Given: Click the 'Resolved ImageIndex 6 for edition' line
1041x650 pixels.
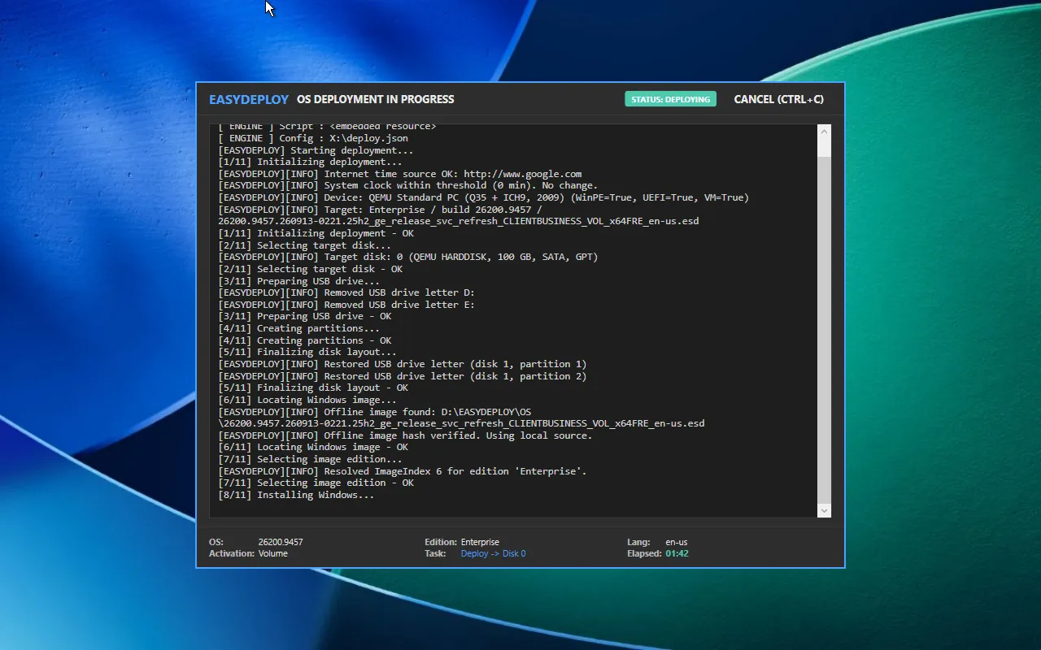Looking at the screenshot, I should click(403, 471).
